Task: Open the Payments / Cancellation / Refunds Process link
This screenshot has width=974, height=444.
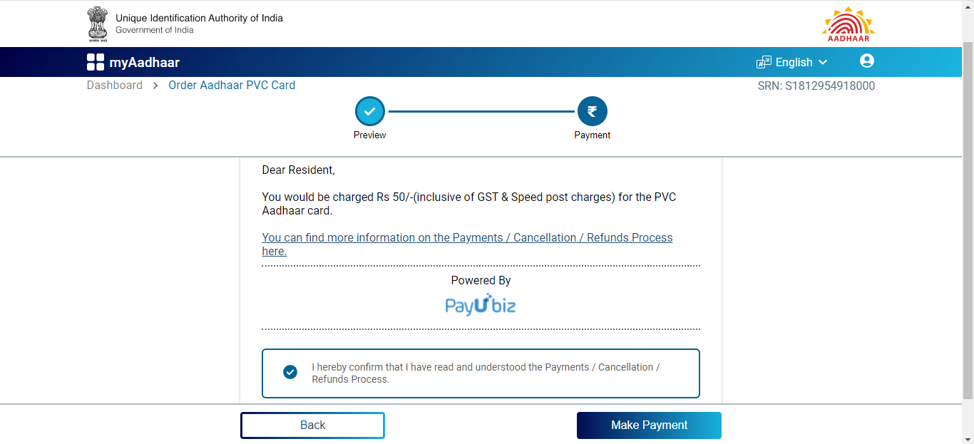Action: tap(467, 244)
